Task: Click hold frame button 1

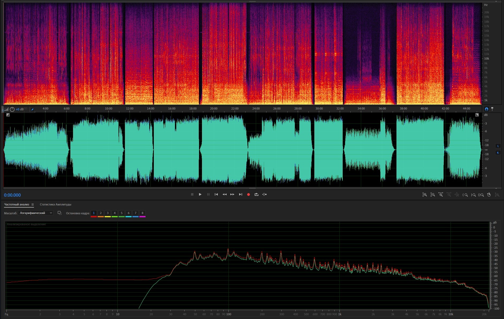Action: [x=94, y=213]
